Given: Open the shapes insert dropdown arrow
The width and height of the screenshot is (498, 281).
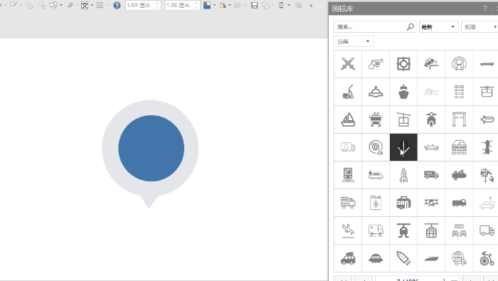Looking at the screenshot, I should coord(61,6).
